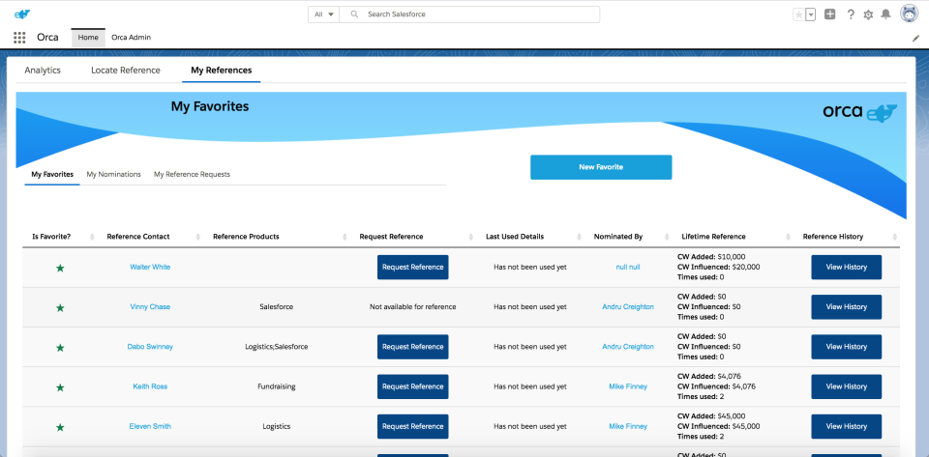The width and height of the screenshot is (929, 457).
Task: Open Mike Finney link in Keith Ross row
Action: [628, 386]
